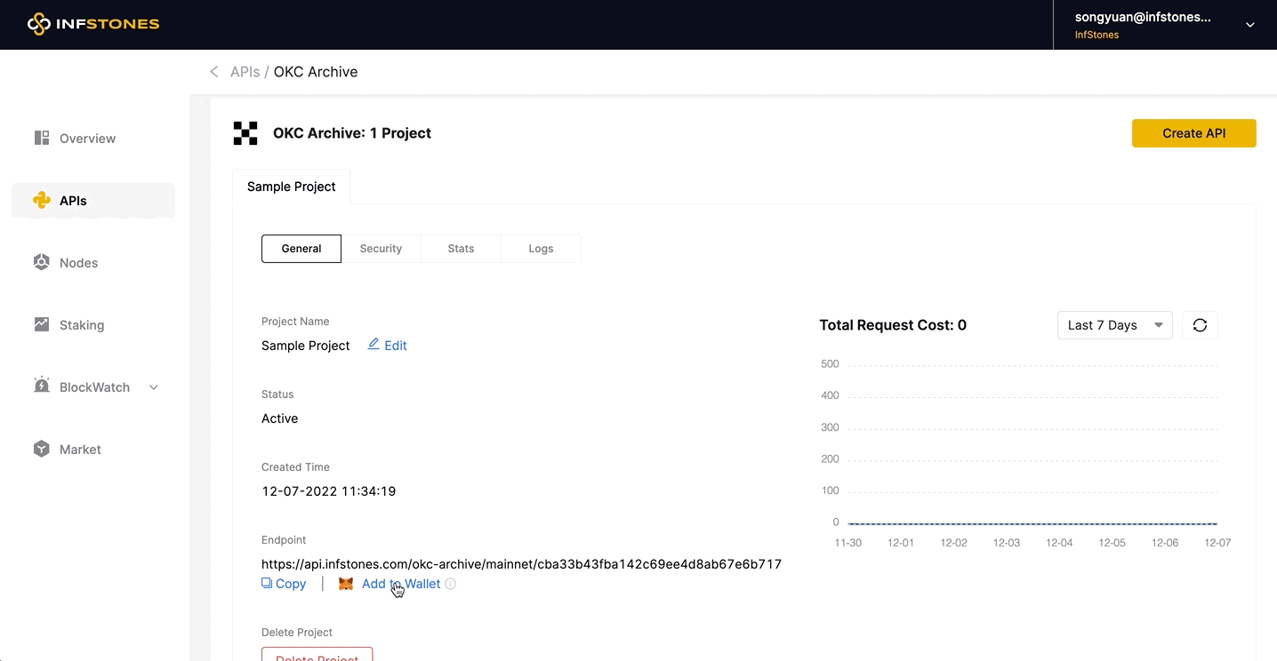This screenshot has width=1277, height=661.
Task: Click the APIs puzzle icon
Action: click(x=42, y=200)
